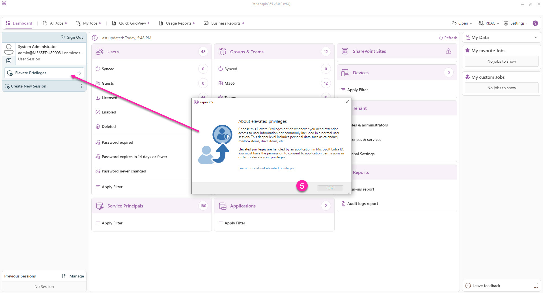Click the info icon beside Last updated
The image size is (543, 293).
coord(95,38)
